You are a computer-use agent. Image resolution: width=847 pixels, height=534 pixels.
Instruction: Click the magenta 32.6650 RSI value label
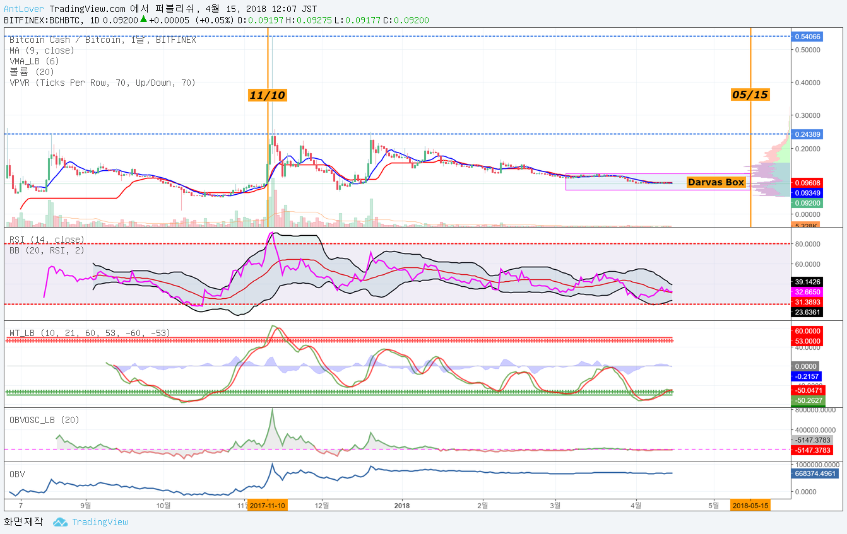tap(807, 293)
